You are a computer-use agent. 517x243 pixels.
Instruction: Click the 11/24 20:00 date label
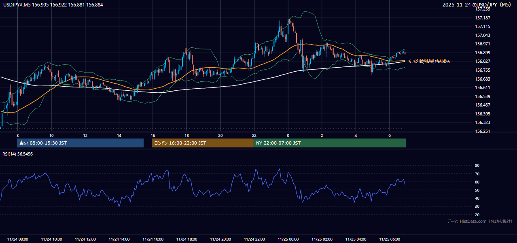pos(220,239)
